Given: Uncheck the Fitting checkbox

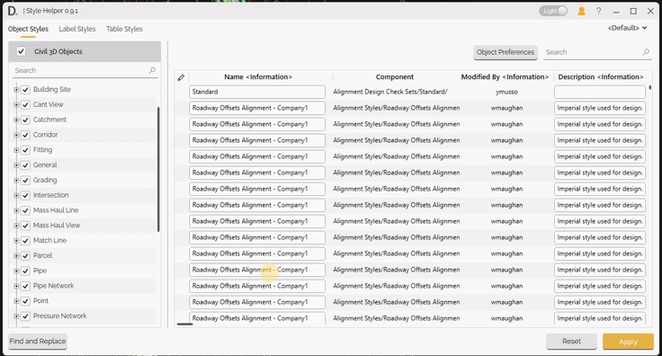Looking at the screenshot, I should (x=25, y=150).
